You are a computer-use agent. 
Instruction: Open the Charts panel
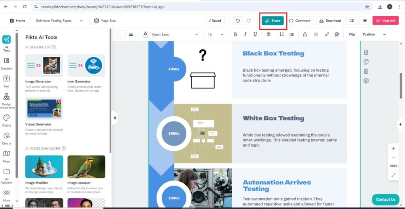point(6,138)
